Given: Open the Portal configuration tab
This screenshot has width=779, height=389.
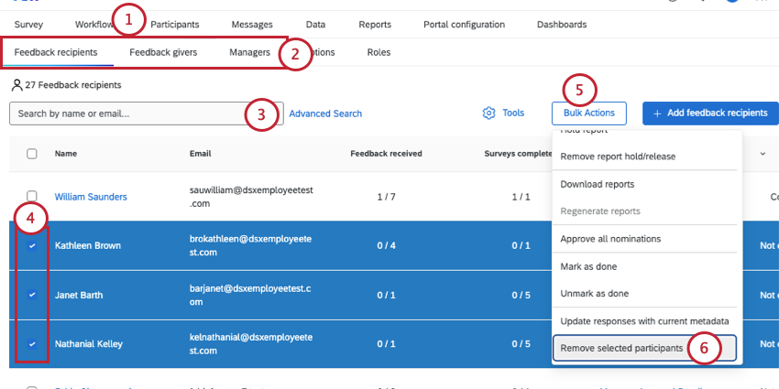Looking at the screenshot, I should pos(464,25).
